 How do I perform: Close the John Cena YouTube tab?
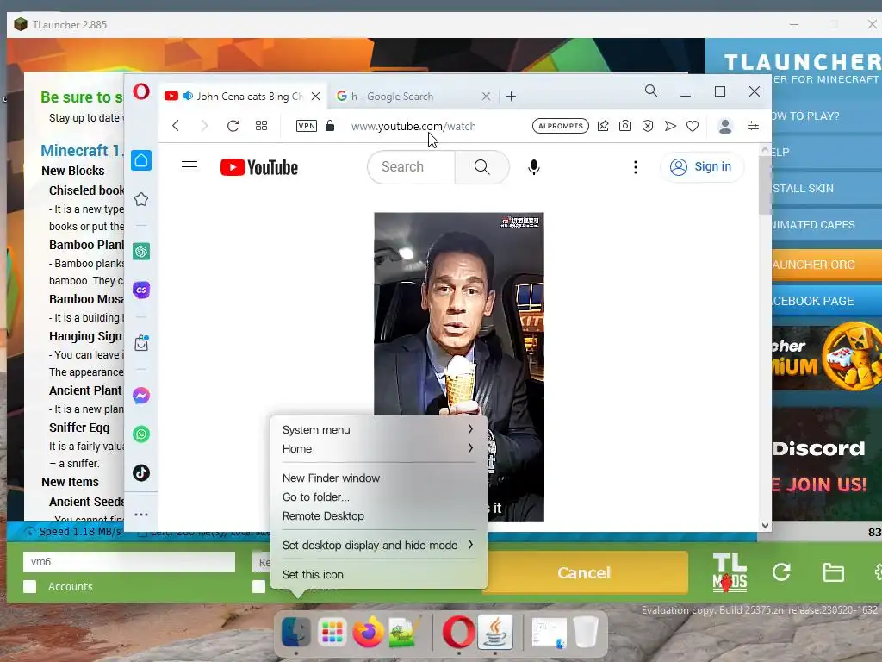pos(315,97)
